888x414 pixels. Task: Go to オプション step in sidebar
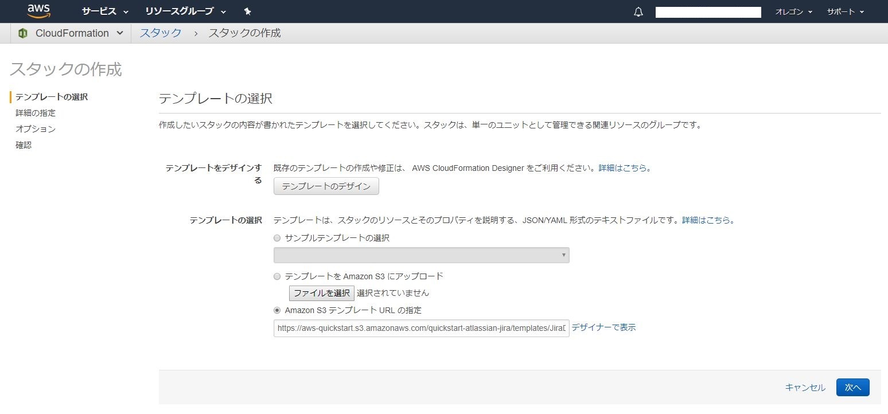point(36,129)
